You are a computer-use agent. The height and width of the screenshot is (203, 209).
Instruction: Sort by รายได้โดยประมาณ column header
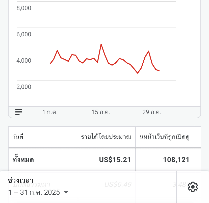106,137
